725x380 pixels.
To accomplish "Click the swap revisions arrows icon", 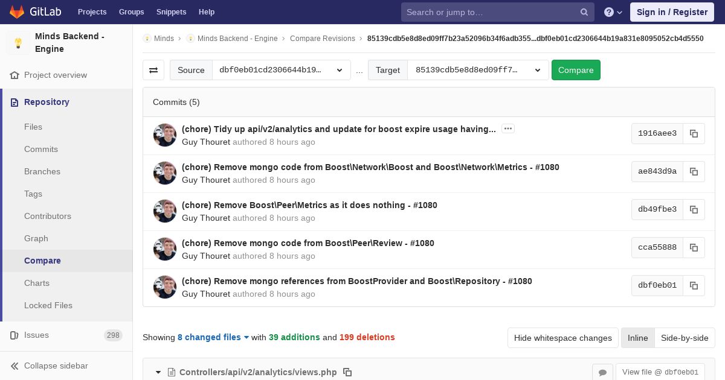I will (153, 70).
